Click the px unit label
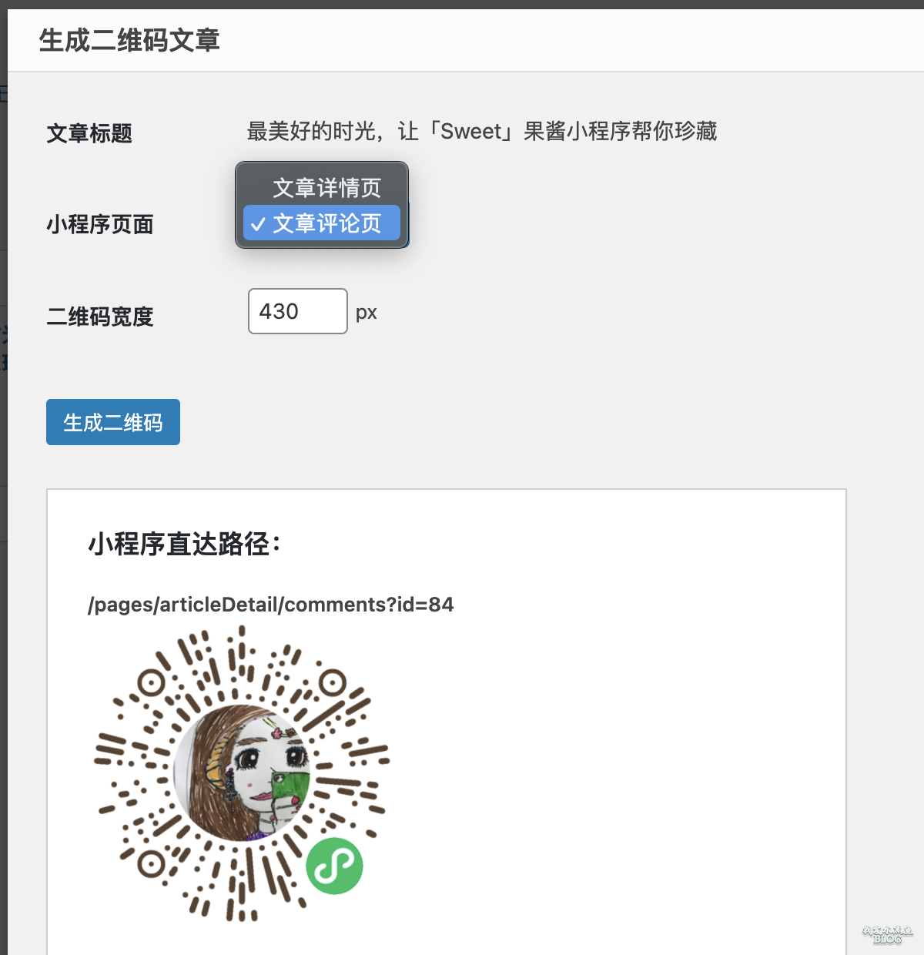Screen dimensions: 924x955 tap(367, 313)
